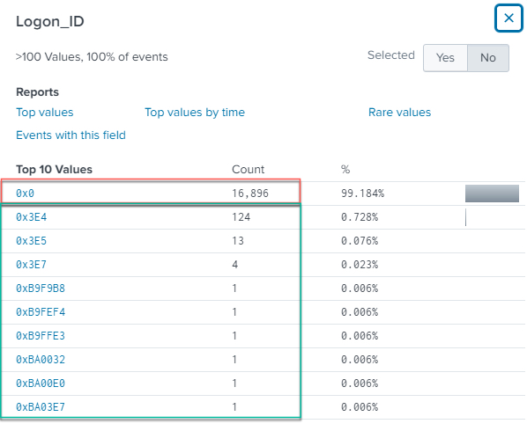Filter by Logon_ID value 0xB9FFE3
This screenshot has width=527, height=431.
click(x=41, y=336)
